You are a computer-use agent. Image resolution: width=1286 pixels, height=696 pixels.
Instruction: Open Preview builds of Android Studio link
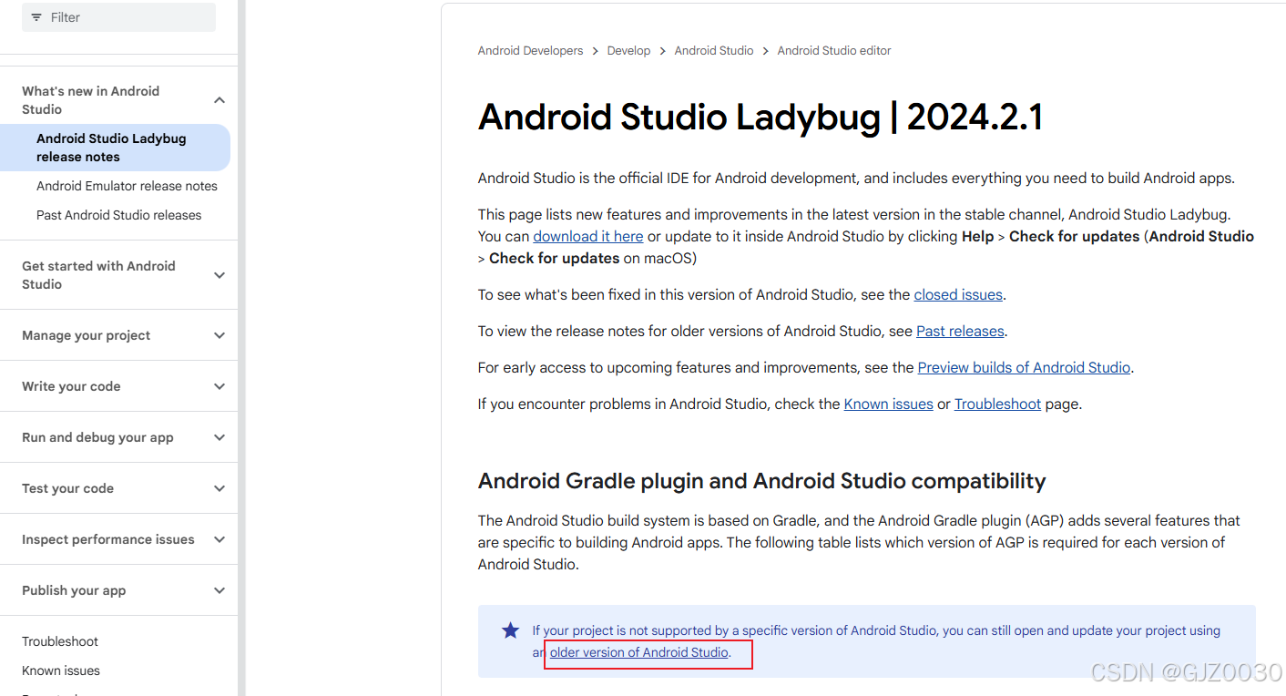tap(1024, 368)
